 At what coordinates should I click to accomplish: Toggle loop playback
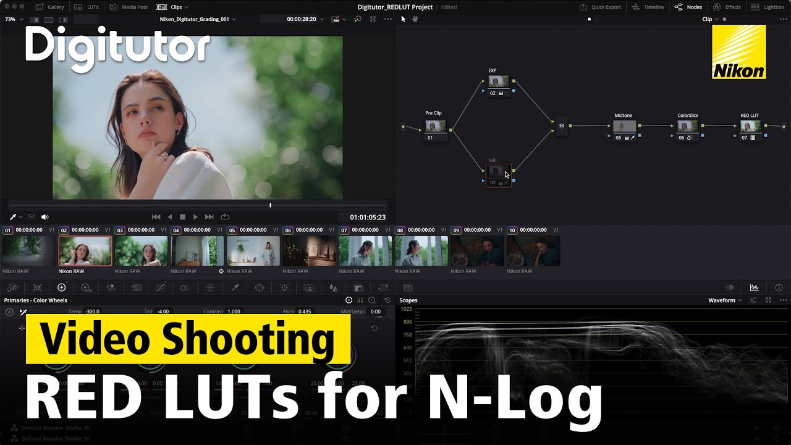click(225, 217)
